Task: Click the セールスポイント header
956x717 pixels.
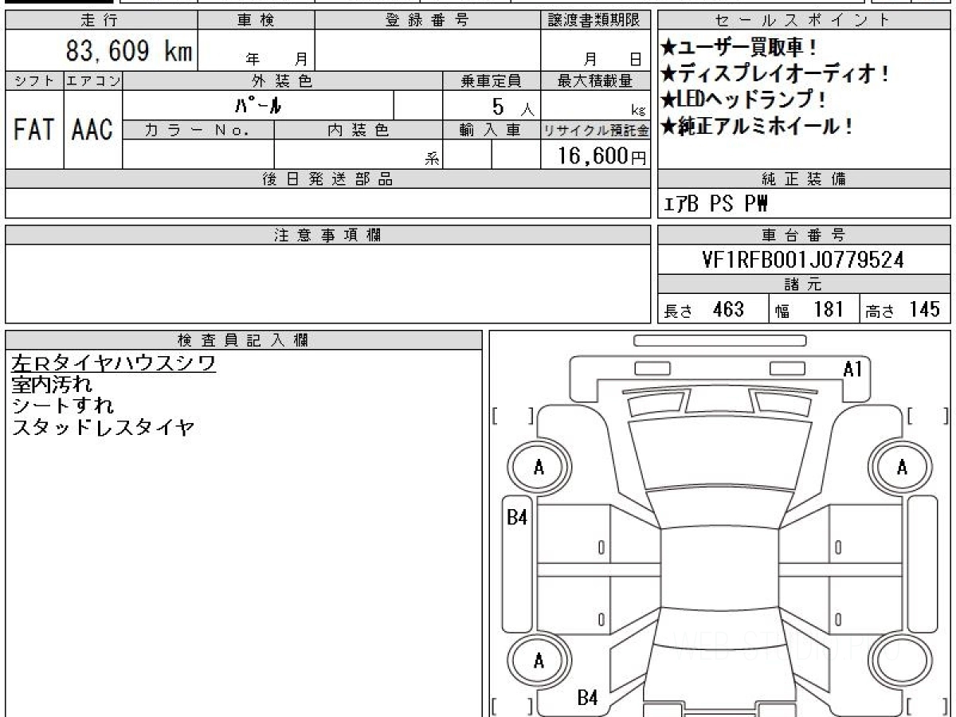Action: click(x=804, y=21)
